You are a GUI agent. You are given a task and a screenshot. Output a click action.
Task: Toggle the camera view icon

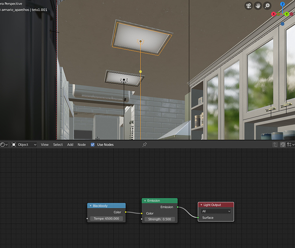(249, 6)
